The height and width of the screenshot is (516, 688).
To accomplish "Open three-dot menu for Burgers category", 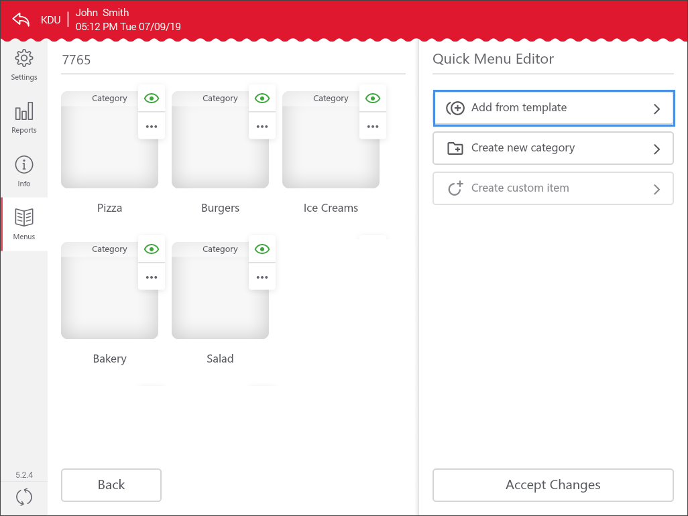I will point(262,126).
